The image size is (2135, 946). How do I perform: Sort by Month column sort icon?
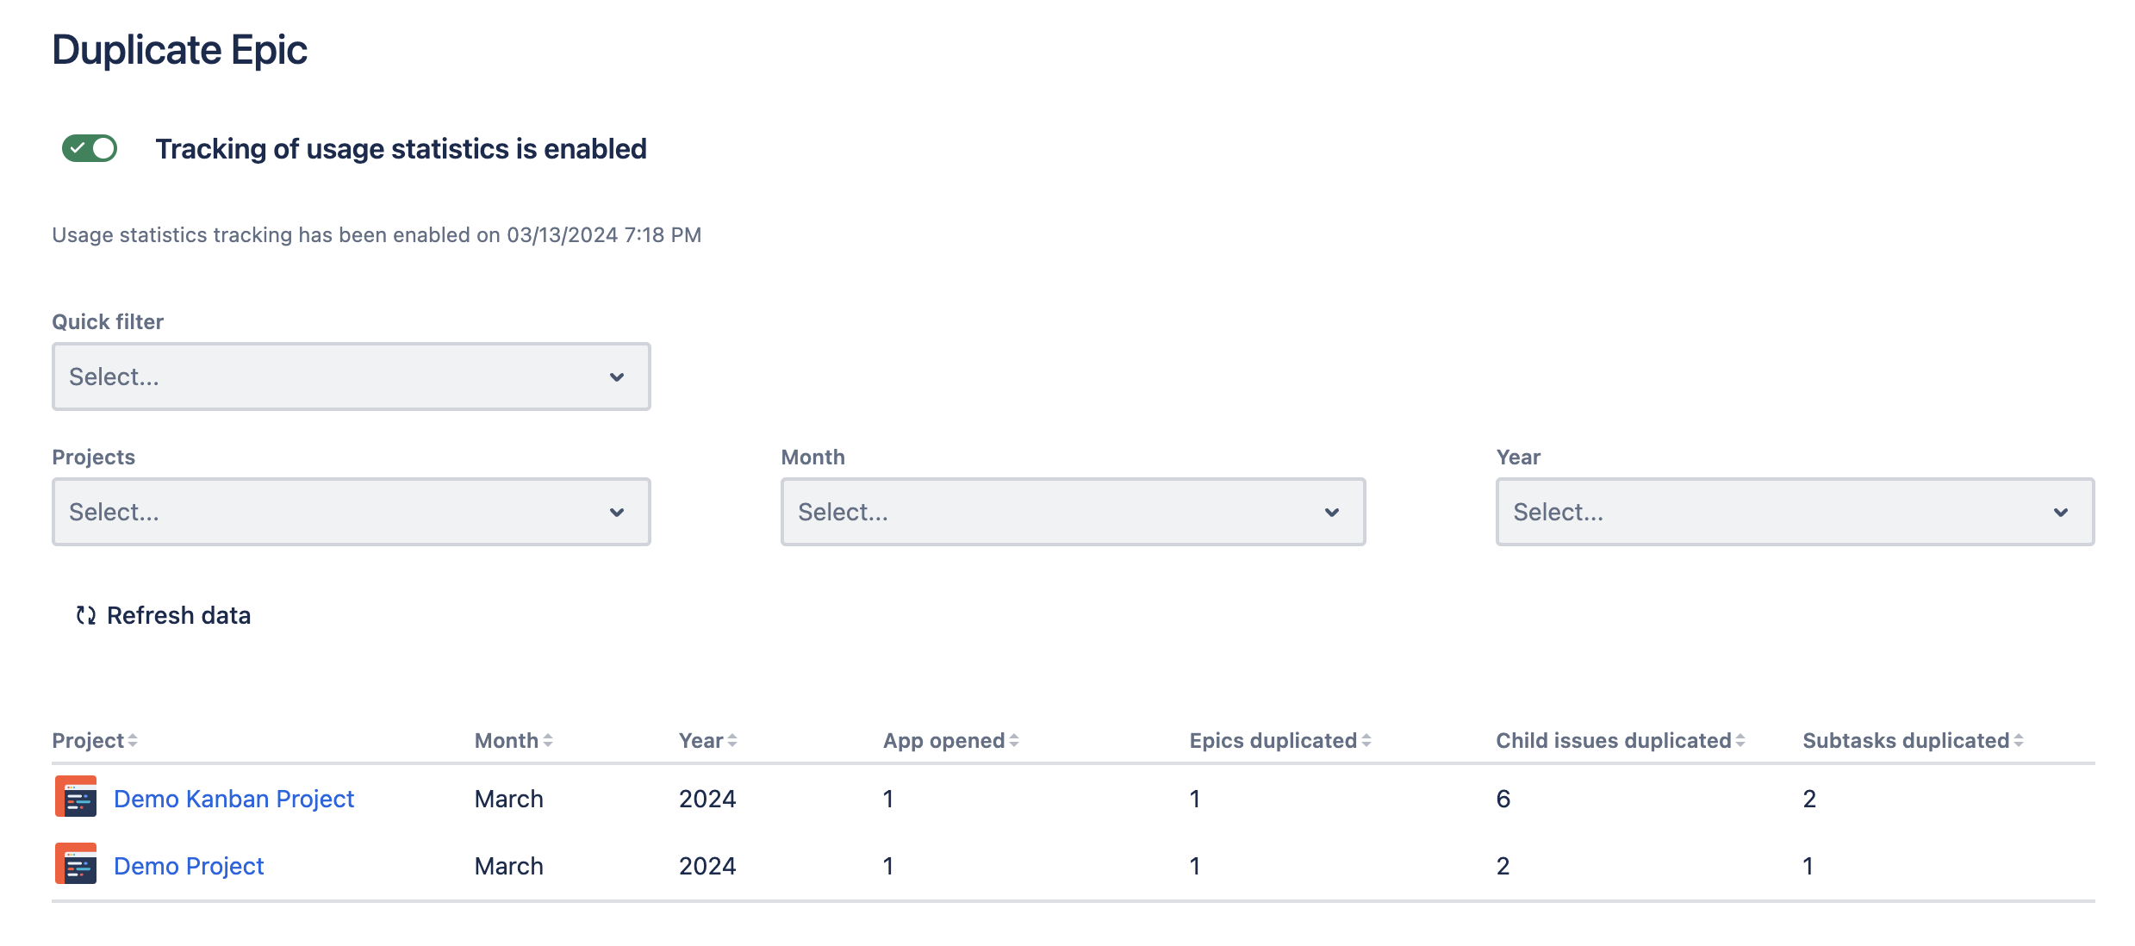coord(548,741)
